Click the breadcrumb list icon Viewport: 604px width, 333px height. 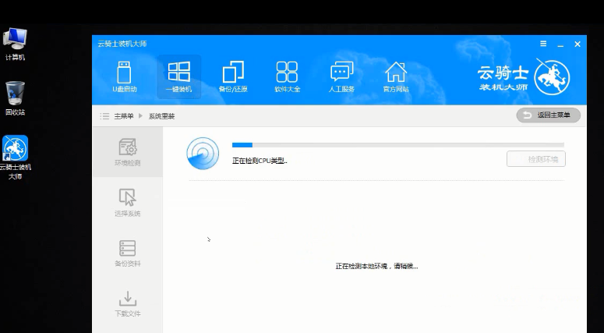click(104, 116)
